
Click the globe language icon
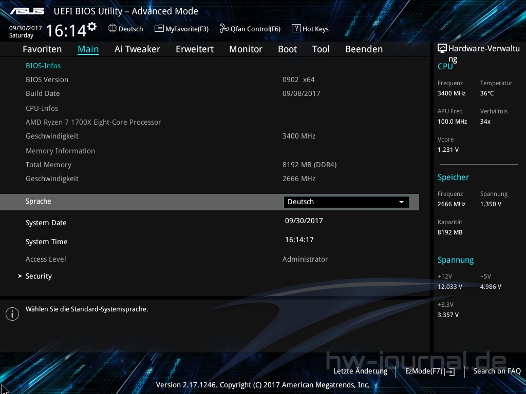pyautogui.click(x=112, y=29)
